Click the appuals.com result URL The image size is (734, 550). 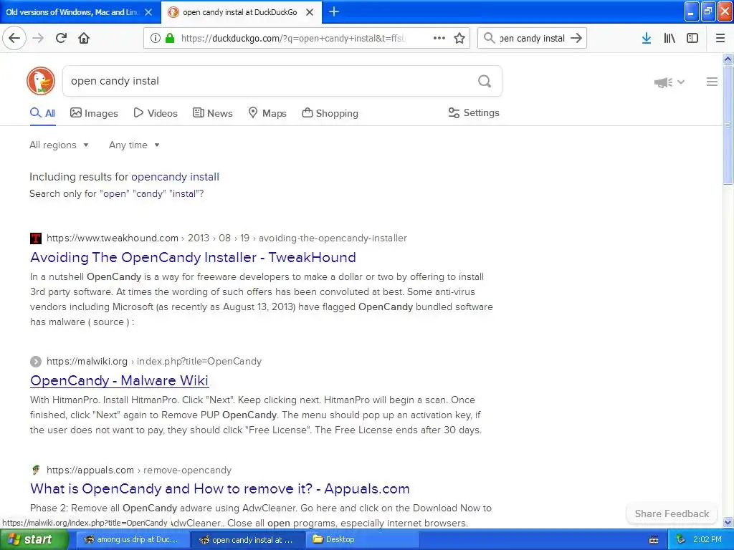tap(139, 470)
